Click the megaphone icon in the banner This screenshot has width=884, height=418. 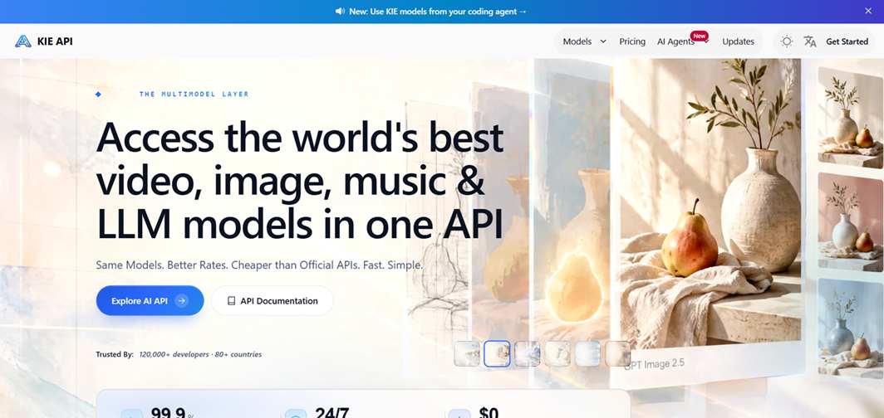click(339, 12)
